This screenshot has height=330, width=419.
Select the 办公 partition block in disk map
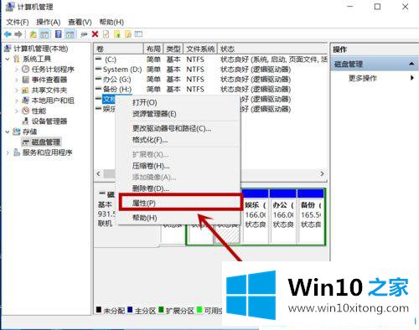(283, 216)
